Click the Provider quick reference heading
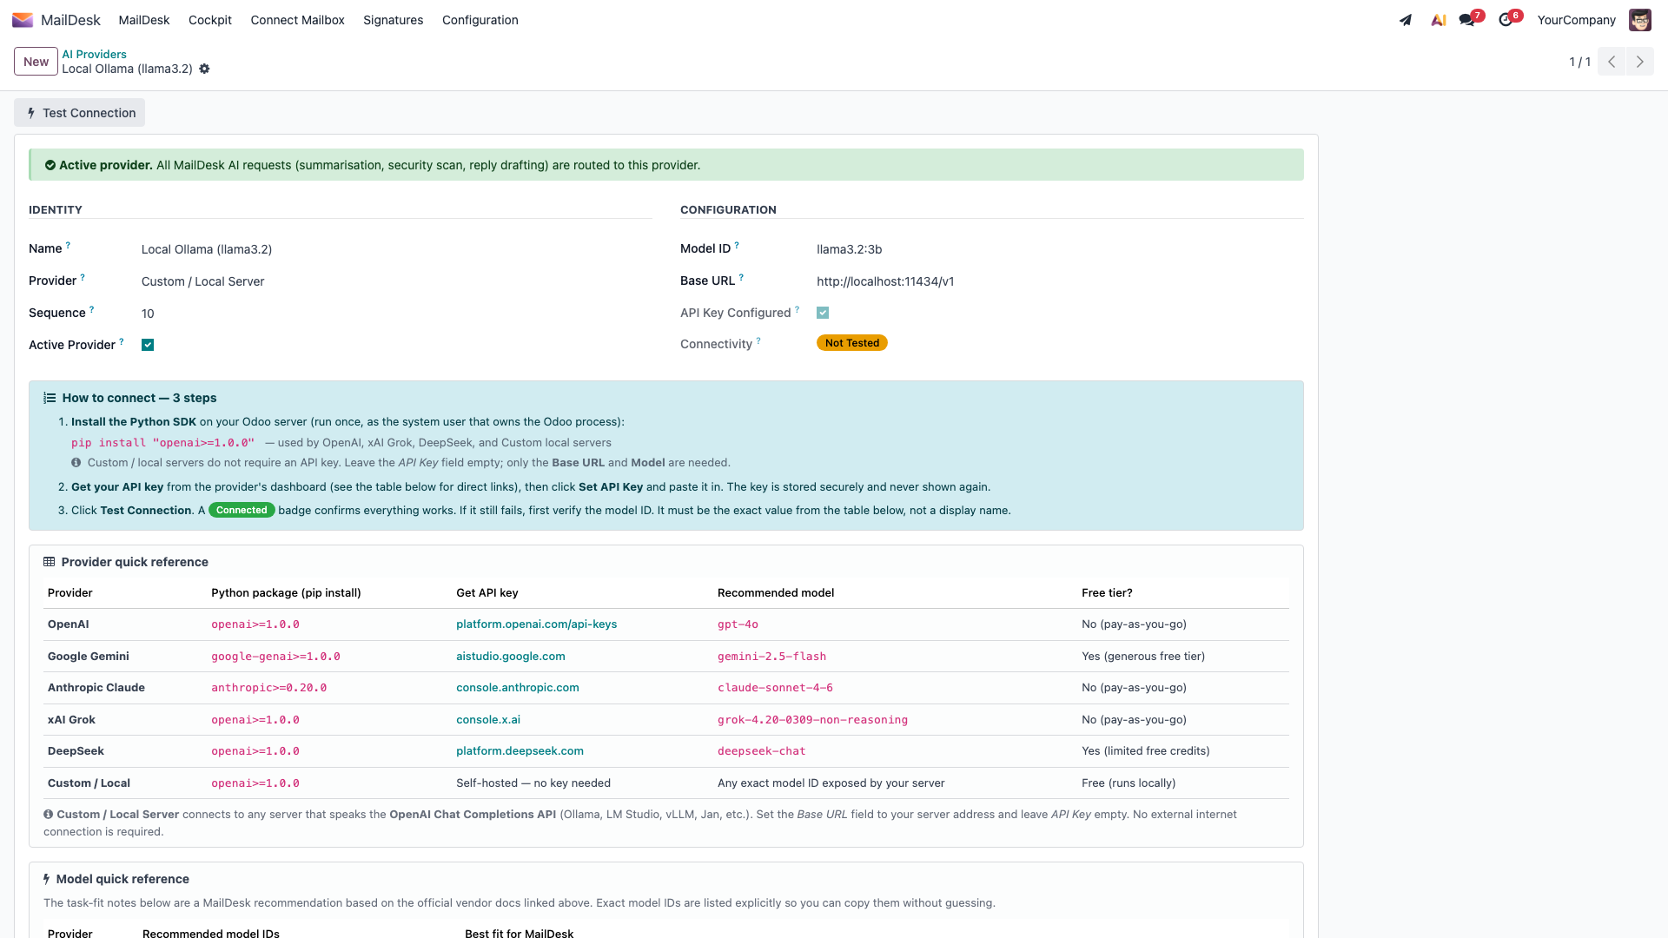Viewport: 1668px width, 938px height. tap(135, 562)
